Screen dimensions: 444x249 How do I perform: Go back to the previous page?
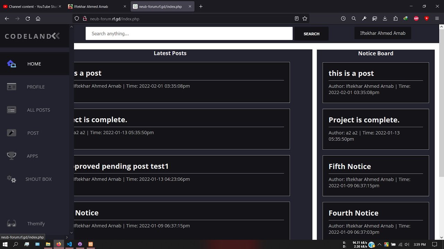point(7,19)
